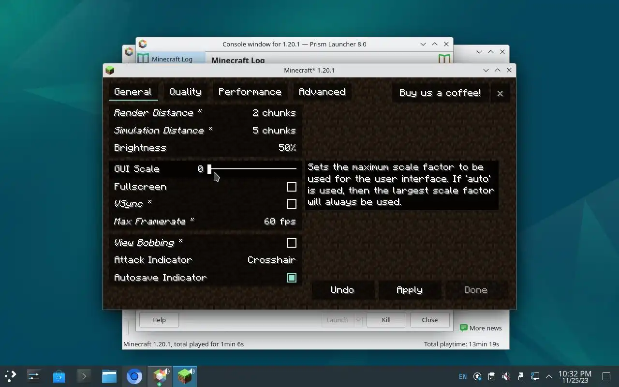Switch to Prism Launcher taskbar entry
This screenshot has height=387, width=619.
tap(160, 376)
